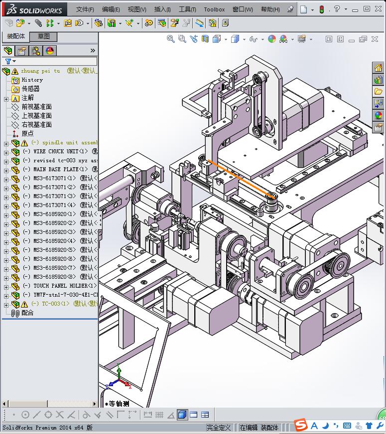This screenshot has height=434, width=386.
Task: Click the New Motion Study icon
Action: (x=149, y=23)
